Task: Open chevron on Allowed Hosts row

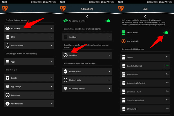Action: [109, 71]
